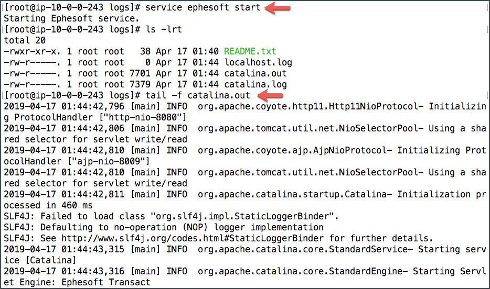The image size is (490, 289).
Task: Click the catalina.log filename in listing
Action: [x=255, y=84]
